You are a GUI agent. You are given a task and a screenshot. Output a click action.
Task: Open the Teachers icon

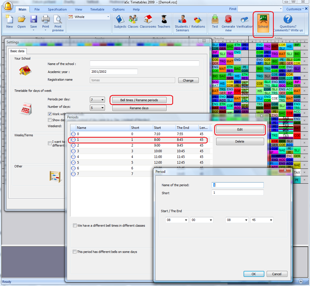pyautogui.click(x=164, y=22)
